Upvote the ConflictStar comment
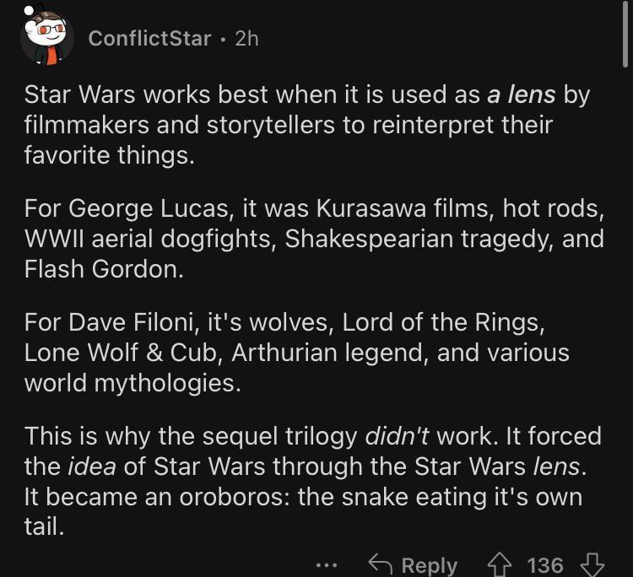Image resolution: width=633 pixels, height=577 pixels. click(x=500, y=565)
